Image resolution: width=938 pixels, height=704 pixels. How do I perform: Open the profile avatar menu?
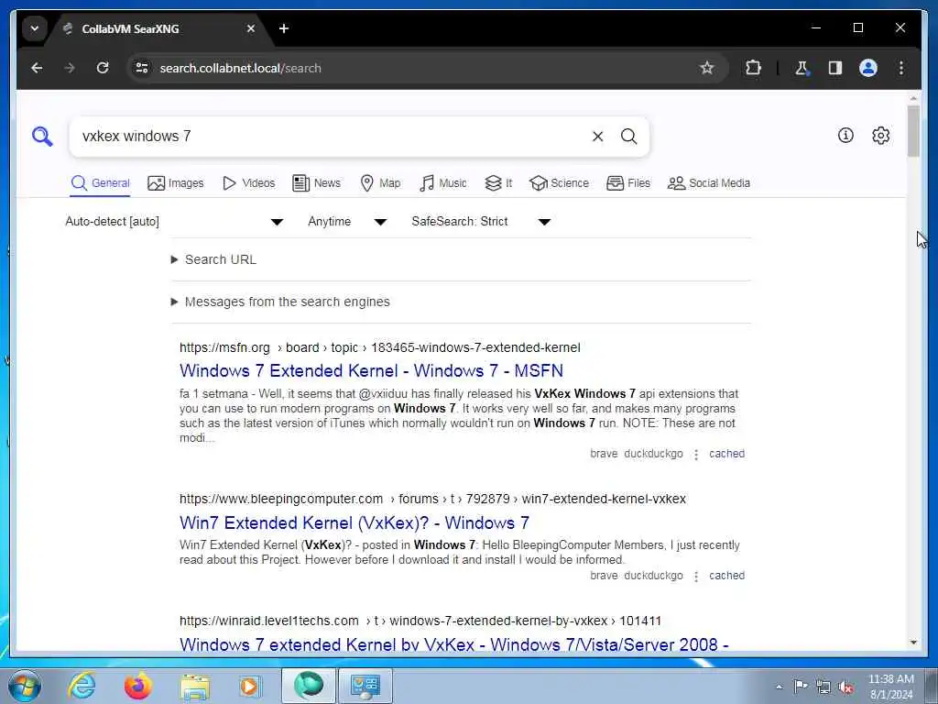coord(868,68)
